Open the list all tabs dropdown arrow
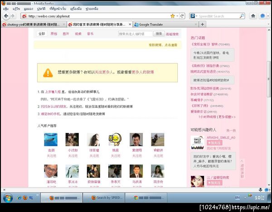 pyautogui.click(x=269, y=24)
